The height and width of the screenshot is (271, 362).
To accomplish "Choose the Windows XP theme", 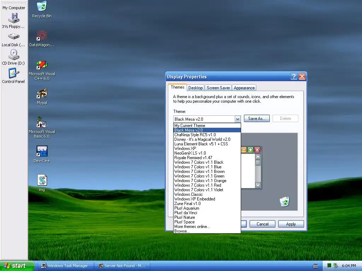I will (x=207, y=149).
